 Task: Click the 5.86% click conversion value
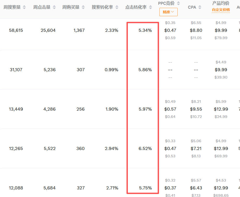tap(145, 70)
